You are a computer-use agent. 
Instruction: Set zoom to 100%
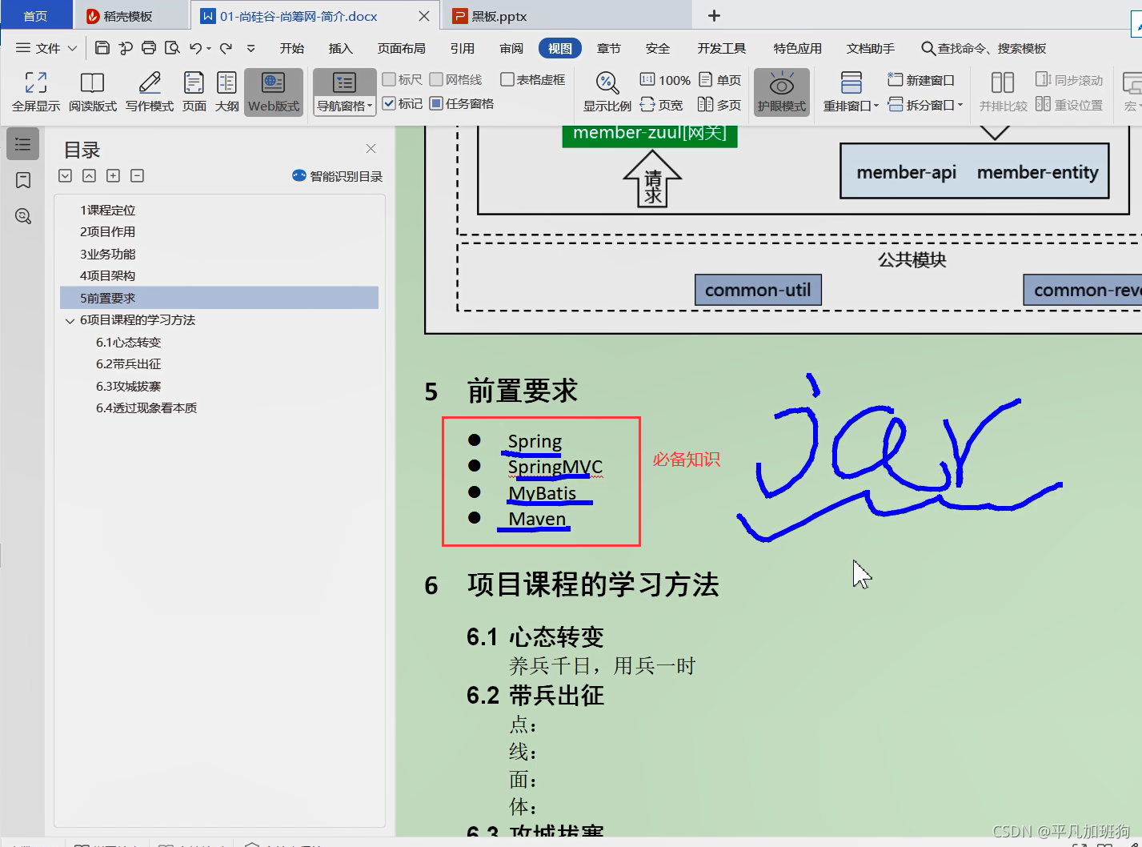coord(665,80)
